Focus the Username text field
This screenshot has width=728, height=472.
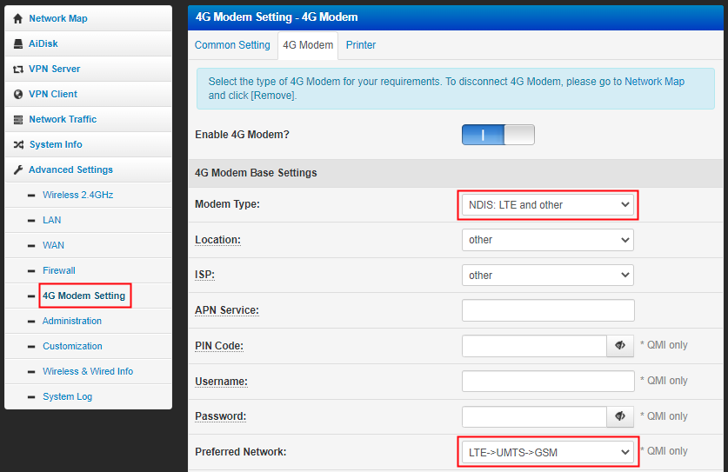547,381
